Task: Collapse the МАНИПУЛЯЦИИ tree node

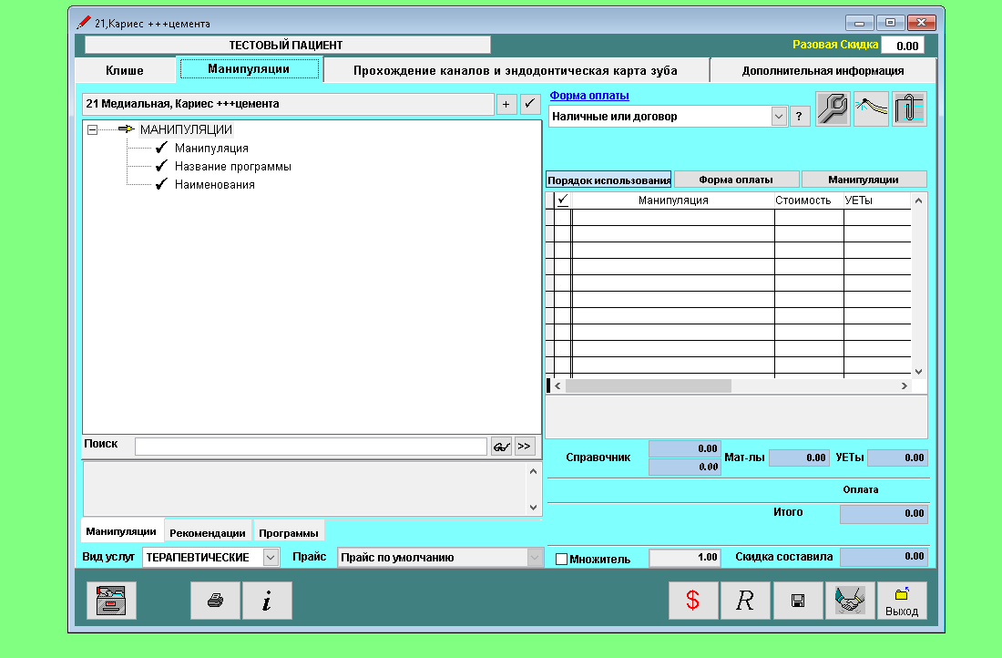Action: point(92,129)
